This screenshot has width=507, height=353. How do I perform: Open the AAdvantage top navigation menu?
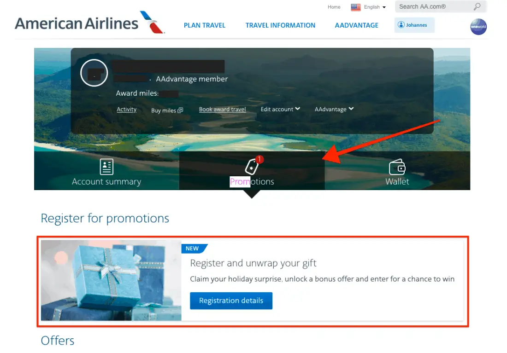click(357, 25)
